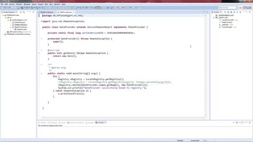Select getDate() in the Outline
This screenshot has width=253, height=142.
225,25
